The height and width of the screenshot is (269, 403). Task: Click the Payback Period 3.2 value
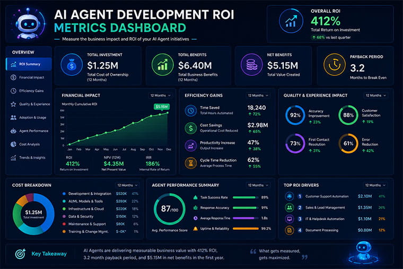point(357,68)
